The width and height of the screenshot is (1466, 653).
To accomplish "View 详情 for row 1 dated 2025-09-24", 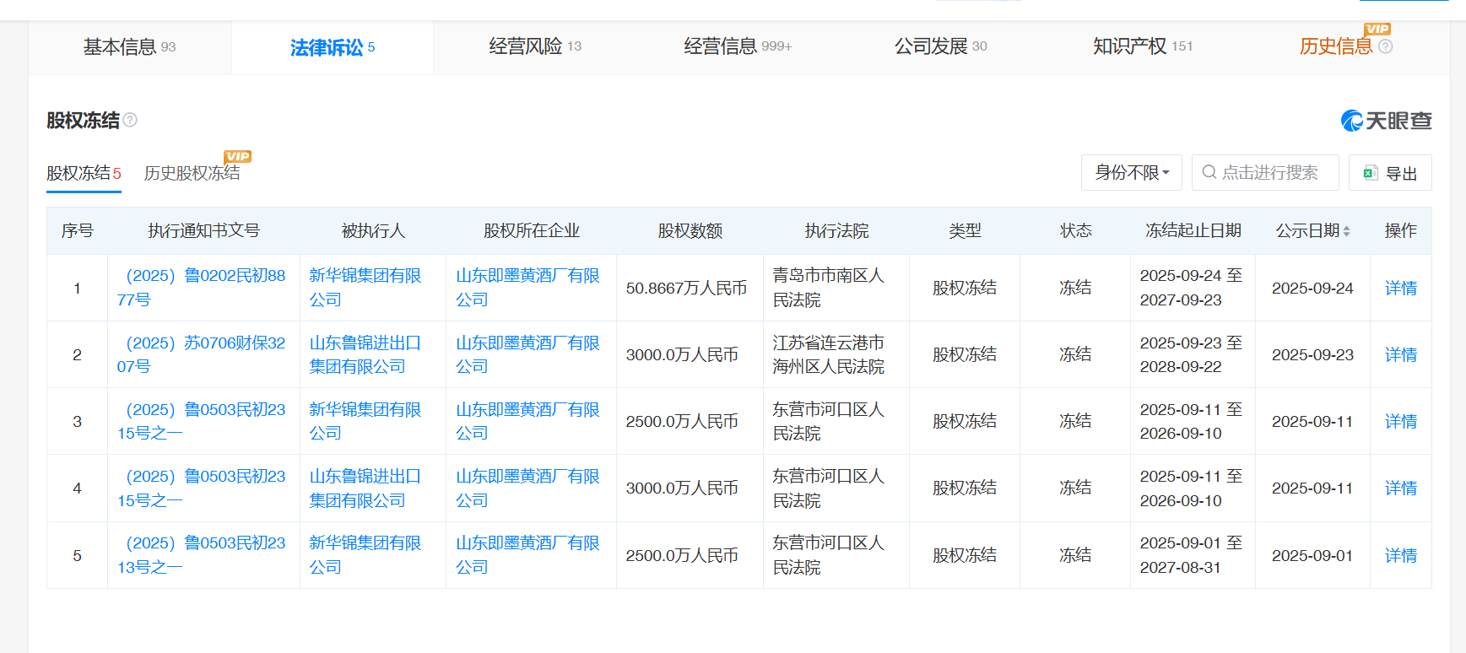I will tap(1401, 288).
